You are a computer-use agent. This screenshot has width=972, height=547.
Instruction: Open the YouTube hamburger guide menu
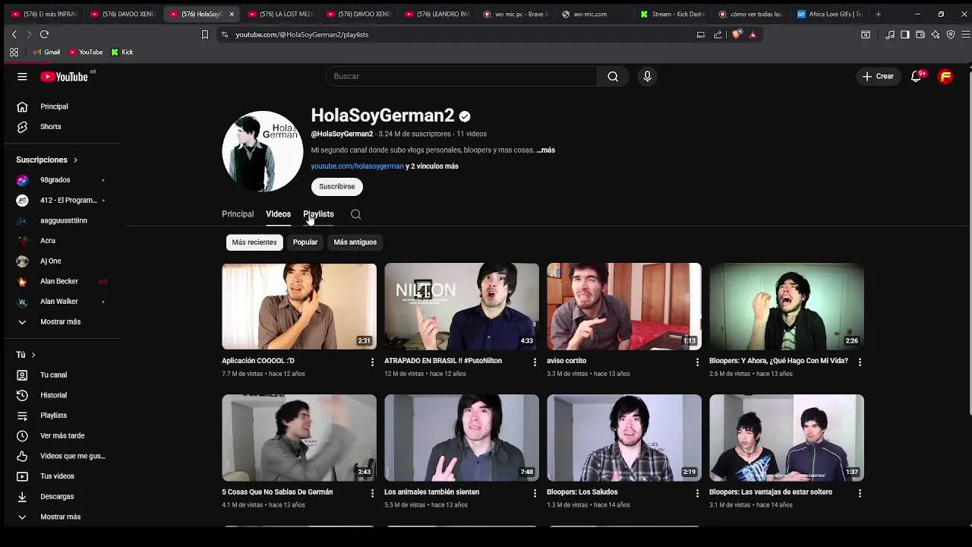[22, 76]
